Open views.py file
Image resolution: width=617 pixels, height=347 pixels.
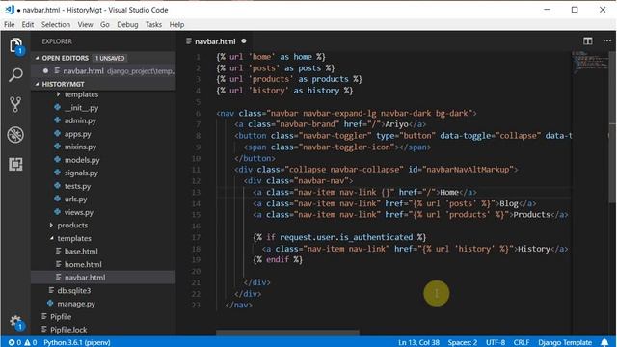click(79, 212)
